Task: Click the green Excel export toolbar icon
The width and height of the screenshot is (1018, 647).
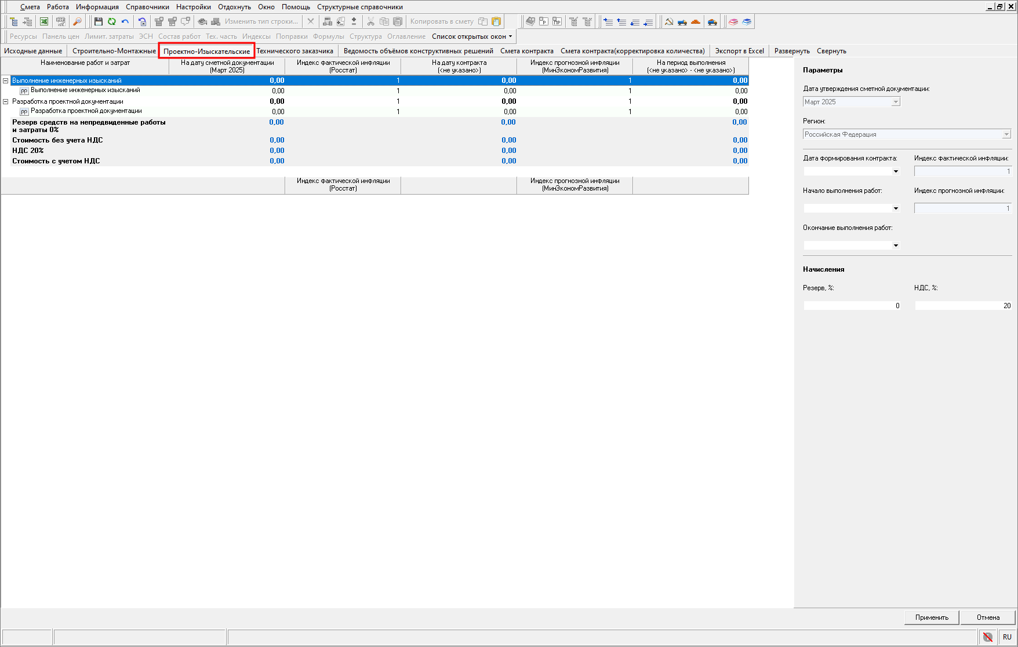Action: click(44, 21)
